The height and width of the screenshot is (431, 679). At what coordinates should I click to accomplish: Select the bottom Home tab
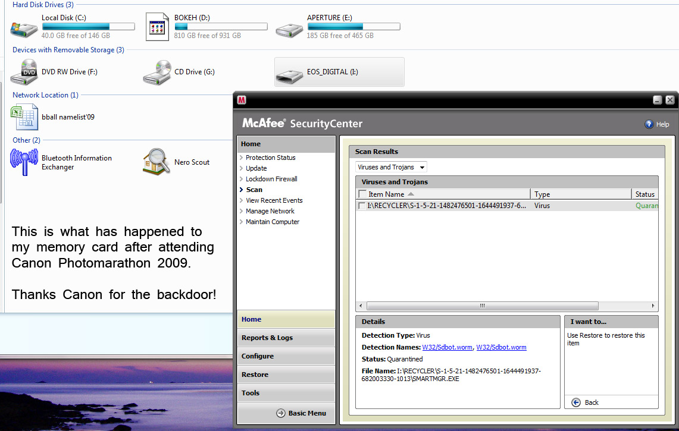pos(286,319)
